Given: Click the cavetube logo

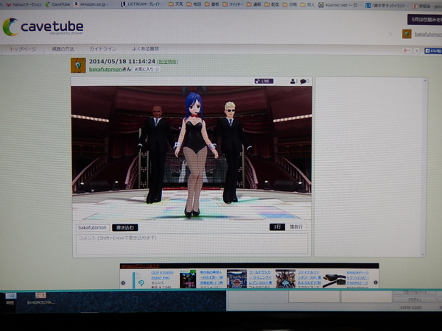Looking at the screenshot, I should (43, 27).
